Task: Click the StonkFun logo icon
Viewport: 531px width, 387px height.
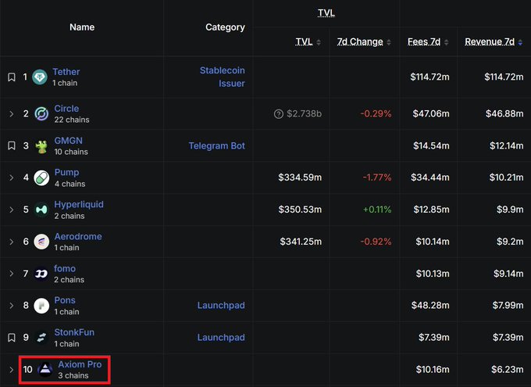Action: point(41,338)
